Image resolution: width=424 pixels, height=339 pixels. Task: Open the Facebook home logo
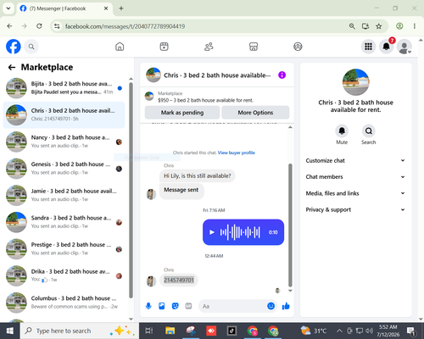14,47
